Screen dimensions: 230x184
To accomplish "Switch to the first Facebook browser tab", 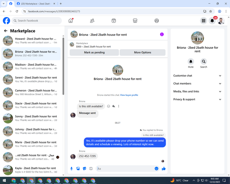I will (x=11, y=4).
